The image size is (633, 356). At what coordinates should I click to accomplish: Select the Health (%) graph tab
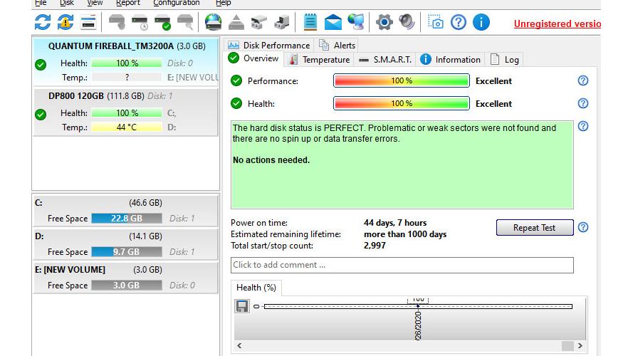tap(256, 288)
